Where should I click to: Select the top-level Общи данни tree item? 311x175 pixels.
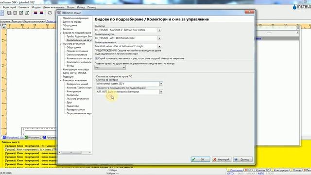[x=70, y=25]
